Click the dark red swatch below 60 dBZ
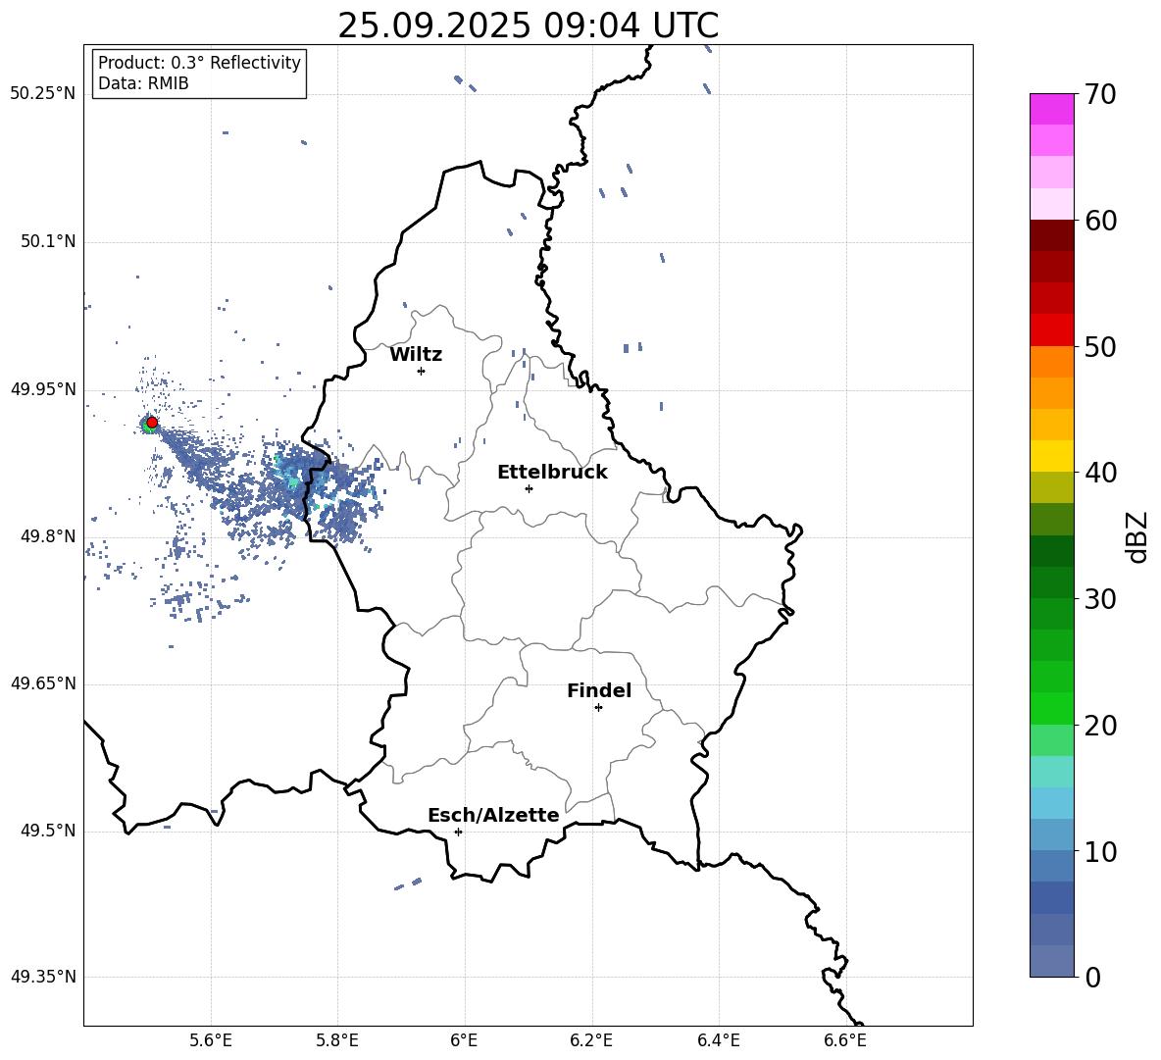Image resolution: width=1161 pixels, height=1060 pixels. [x=1051, y=235]
